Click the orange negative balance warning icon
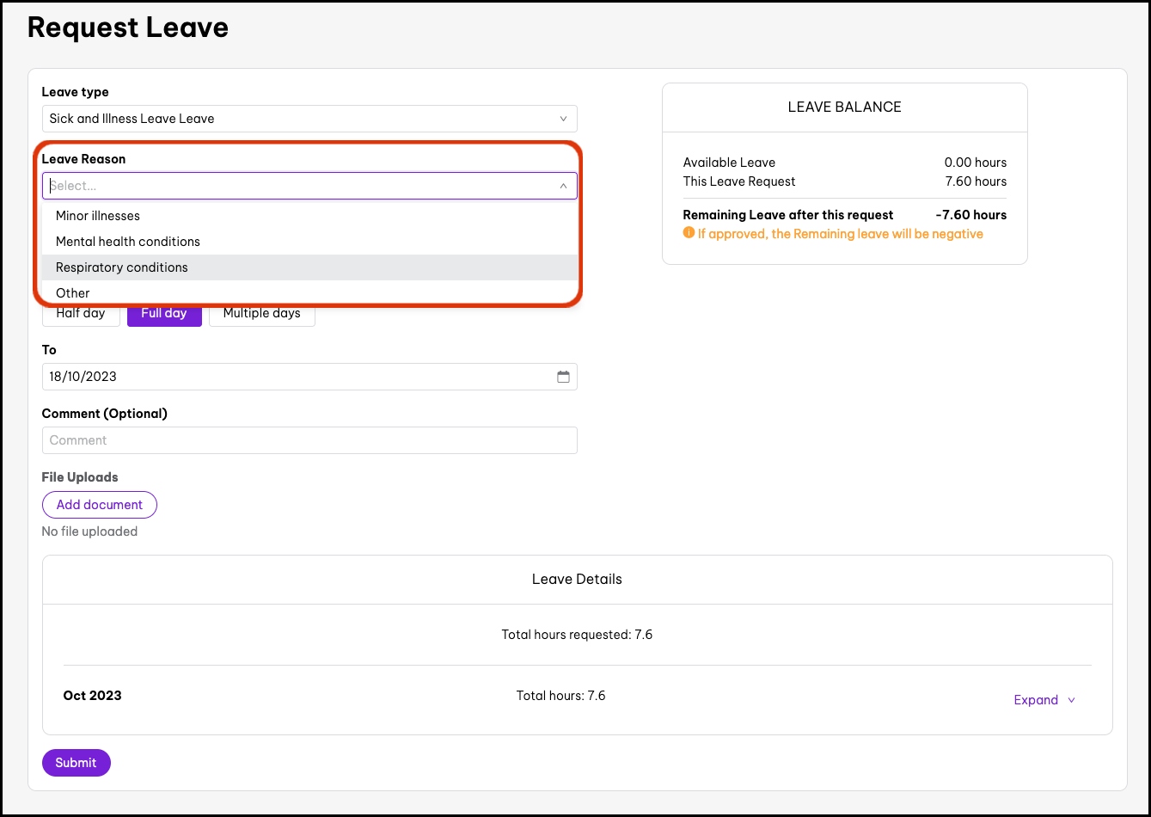 [x=689, y=234]
